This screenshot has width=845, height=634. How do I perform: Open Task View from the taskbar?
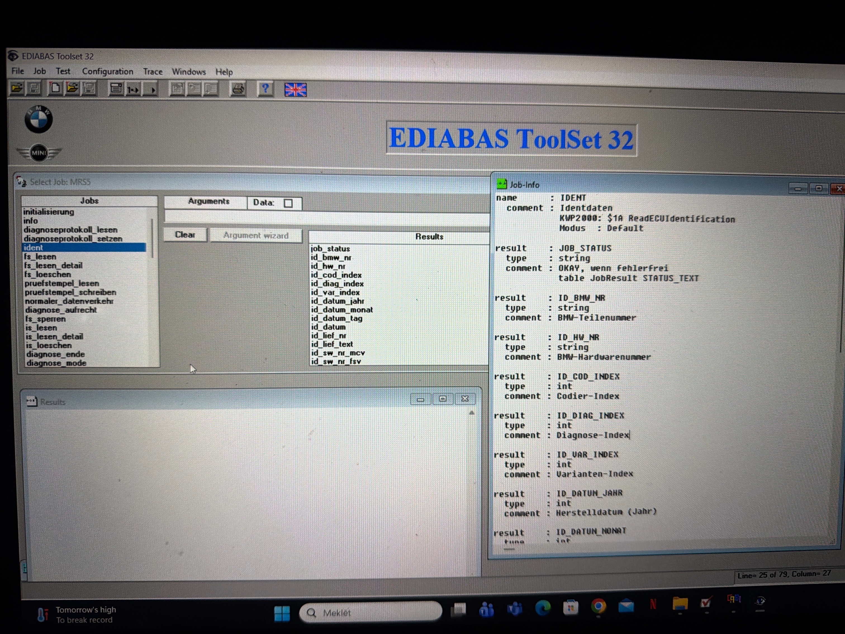459,610
